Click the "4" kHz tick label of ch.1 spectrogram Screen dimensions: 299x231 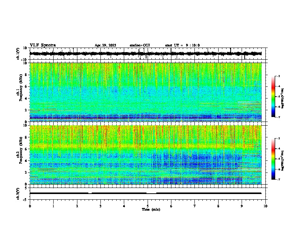pos(26,99)
